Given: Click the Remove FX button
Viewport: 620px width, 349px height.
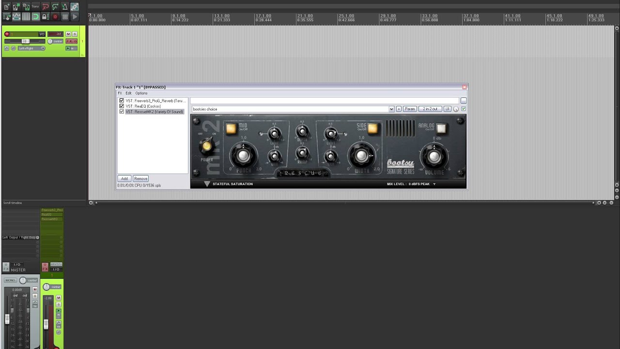Looking at the screenshot, I should tap(140, 178).
